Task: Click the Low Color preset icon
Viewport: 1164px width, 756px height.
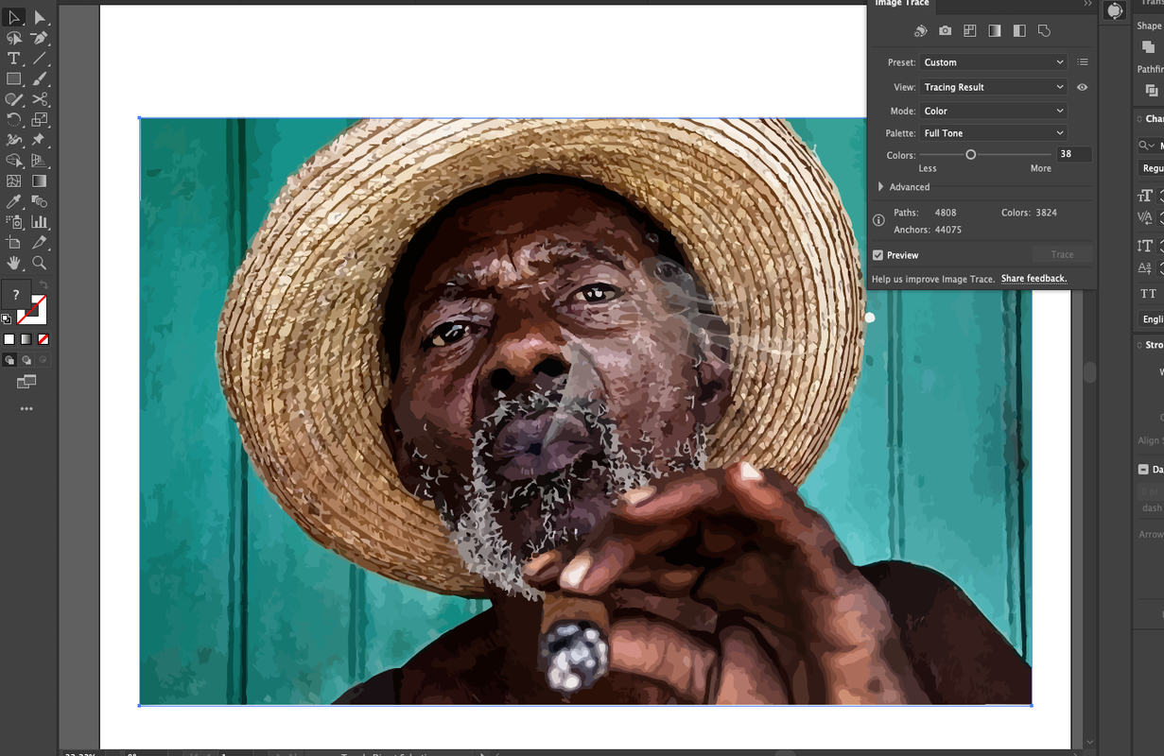Action: [x=969, y=31]
